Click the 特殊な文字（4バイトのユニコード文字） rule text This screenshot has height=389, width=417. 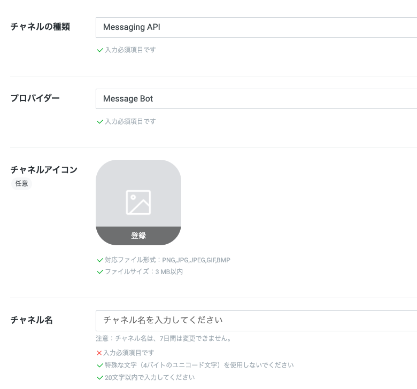coord(199,365)
